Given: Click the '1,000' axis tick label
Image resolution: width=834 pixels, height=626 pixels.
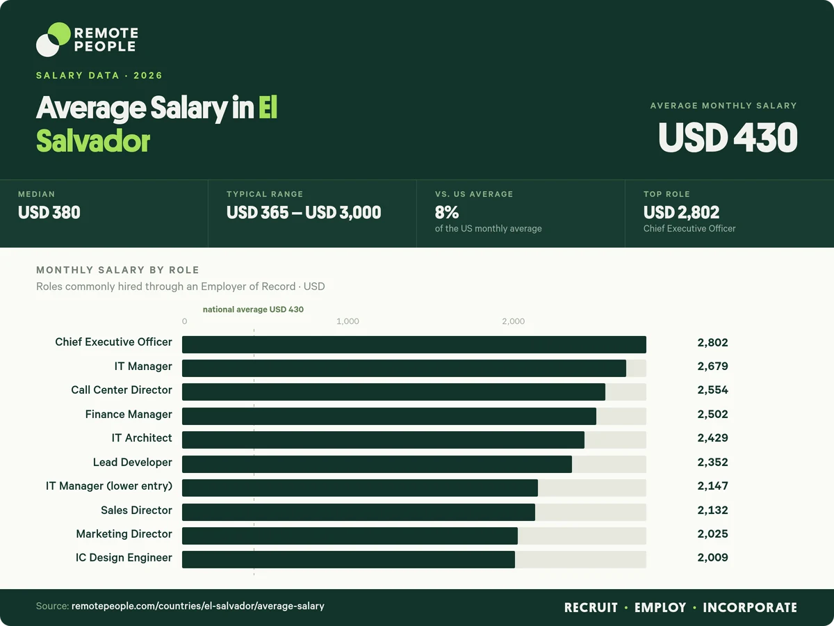Looking at the screenshot, I should (347, 321).
